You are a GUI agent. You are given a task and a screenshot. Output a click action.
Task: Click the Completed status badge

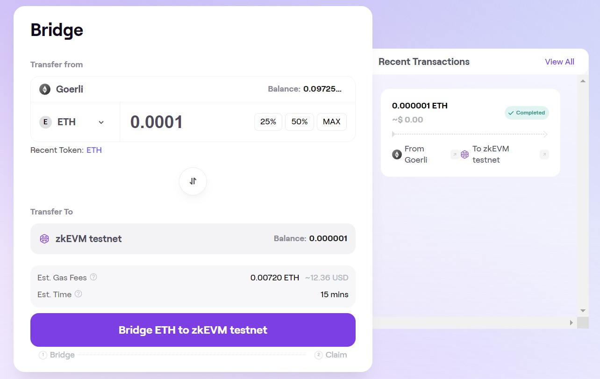pyautogui.click(x=527, y=113)
